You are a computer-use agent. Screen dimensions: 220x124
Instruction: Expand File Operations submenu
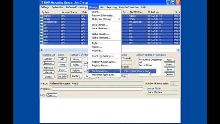coord(105,71)
